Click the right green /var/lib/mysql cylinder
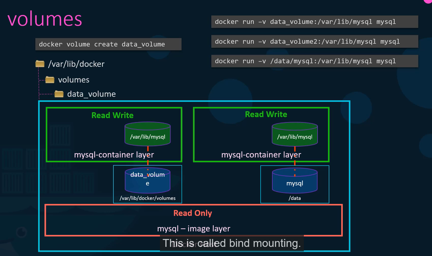 pos(295,134)
